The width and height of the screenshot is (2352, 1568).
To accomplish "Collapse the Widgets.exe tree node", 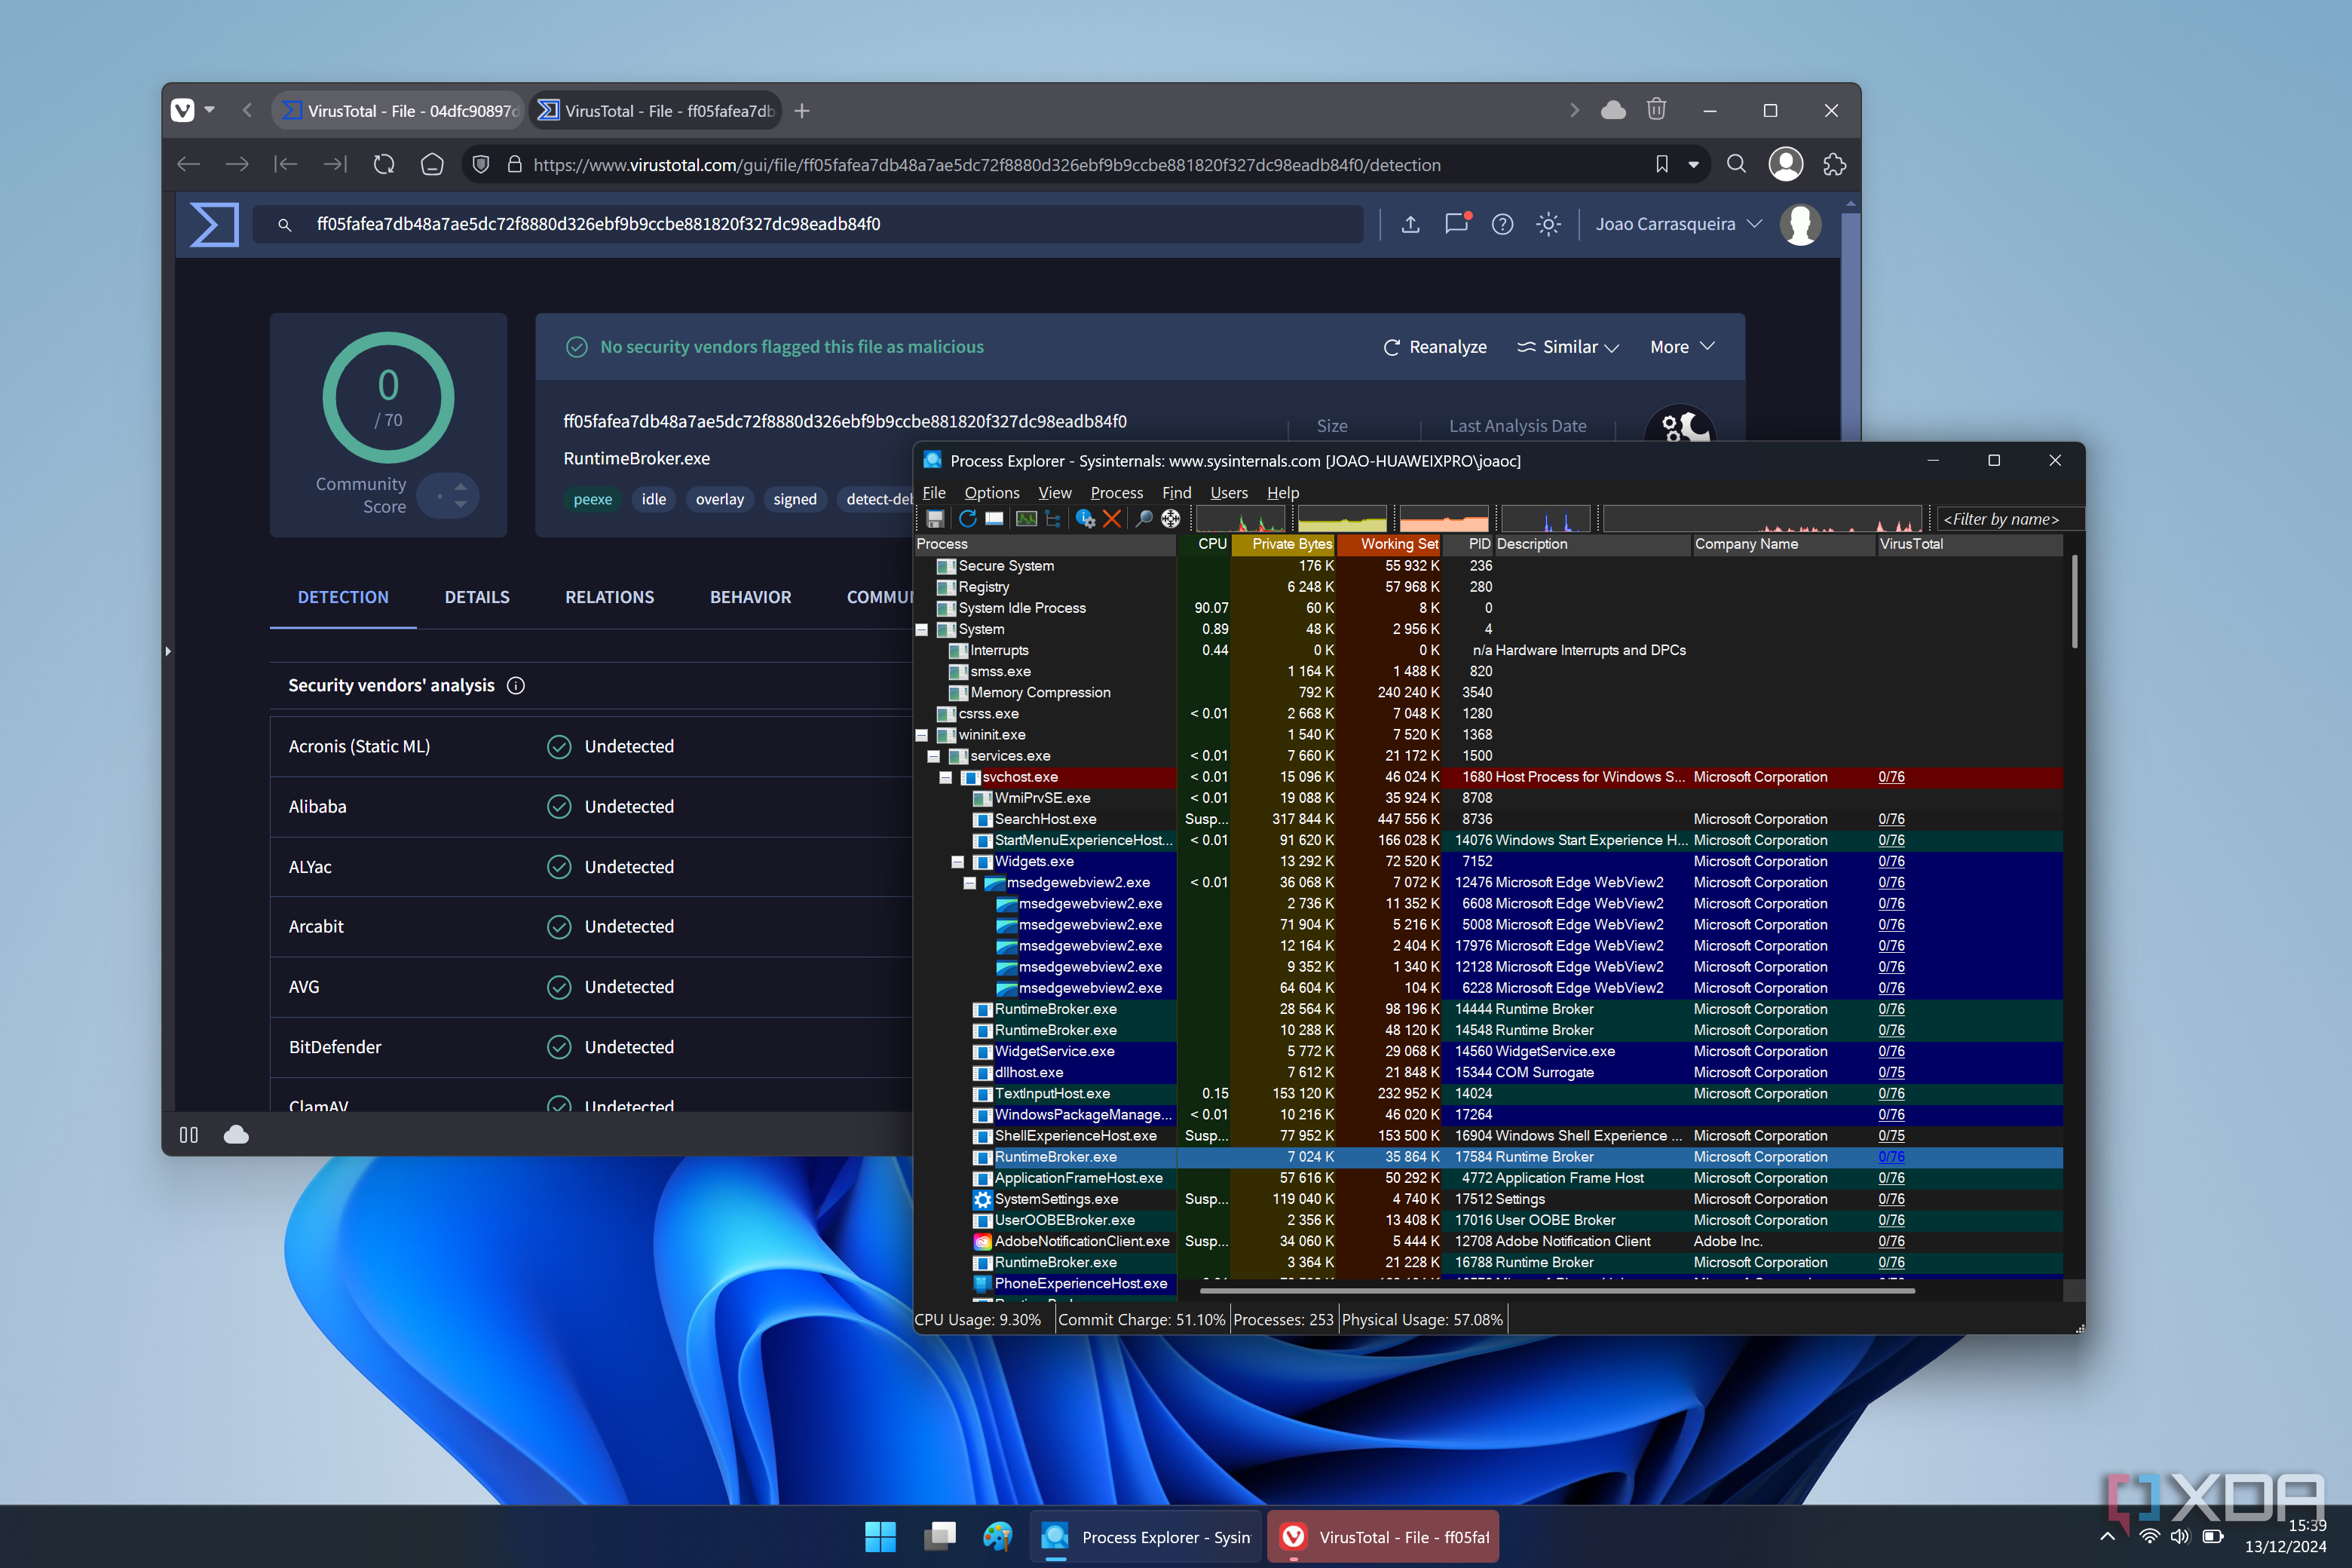I will click(x=958, y=862).
